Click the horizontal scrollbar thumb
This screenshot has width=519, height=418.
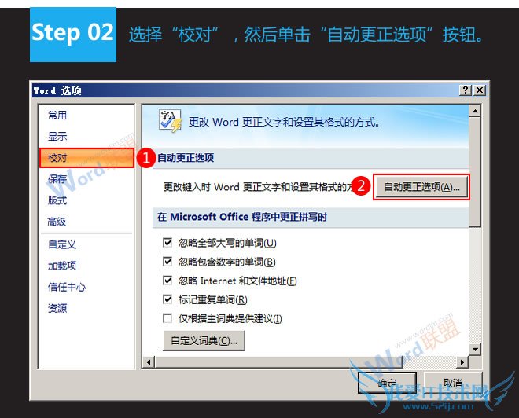(x=278, y=362)
